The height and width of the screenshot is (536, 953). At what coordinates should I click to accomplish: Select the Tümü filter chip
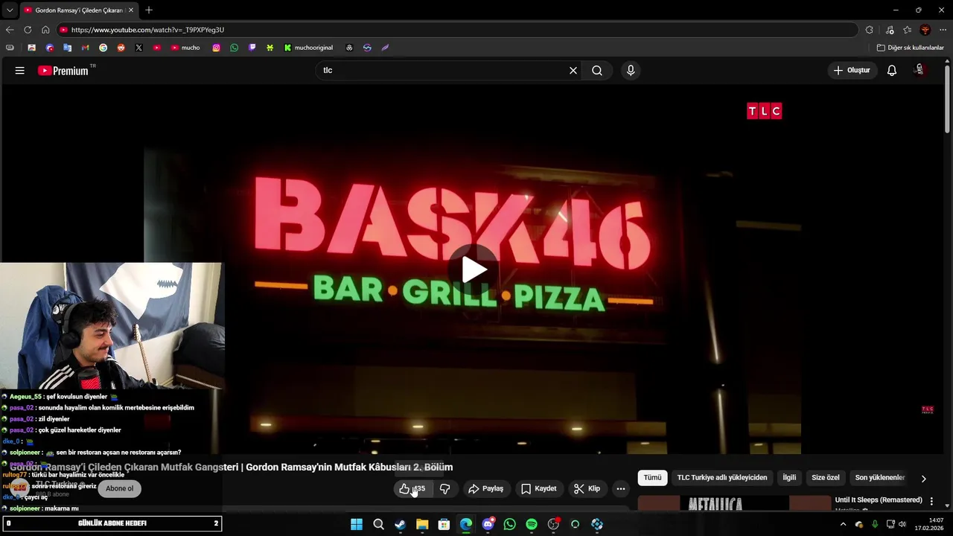pyautogui.click(x=652, y=477)
